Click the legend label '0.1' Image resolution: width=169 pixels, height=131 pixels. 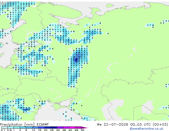click(3, 130)
